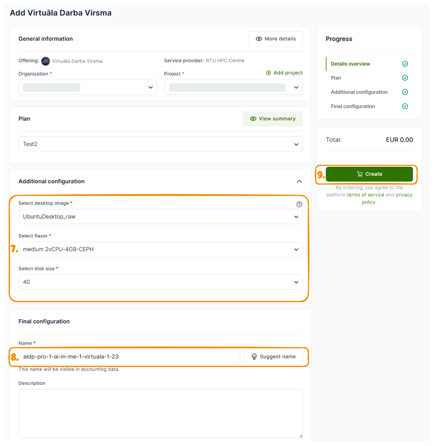
Task: Open the Organization dropdown
Action: pos(88,87)
